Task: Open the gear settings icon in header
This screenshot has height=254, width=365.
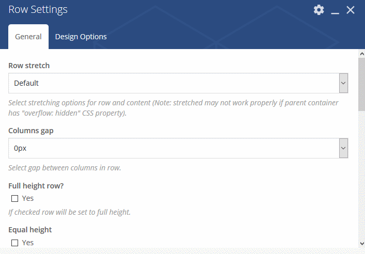Action: coord(318,10)
